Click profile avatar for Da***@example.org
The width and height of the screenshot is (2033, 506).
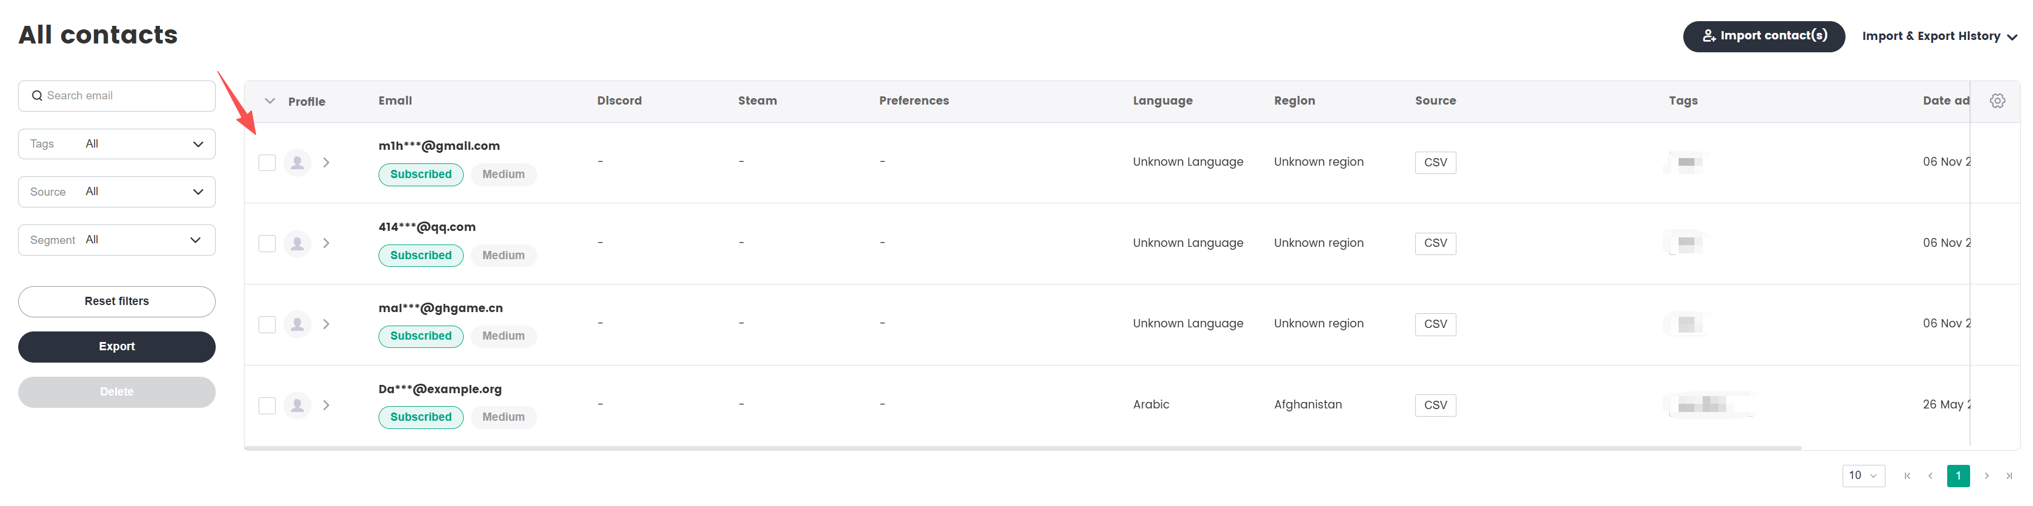click(297, 405)
